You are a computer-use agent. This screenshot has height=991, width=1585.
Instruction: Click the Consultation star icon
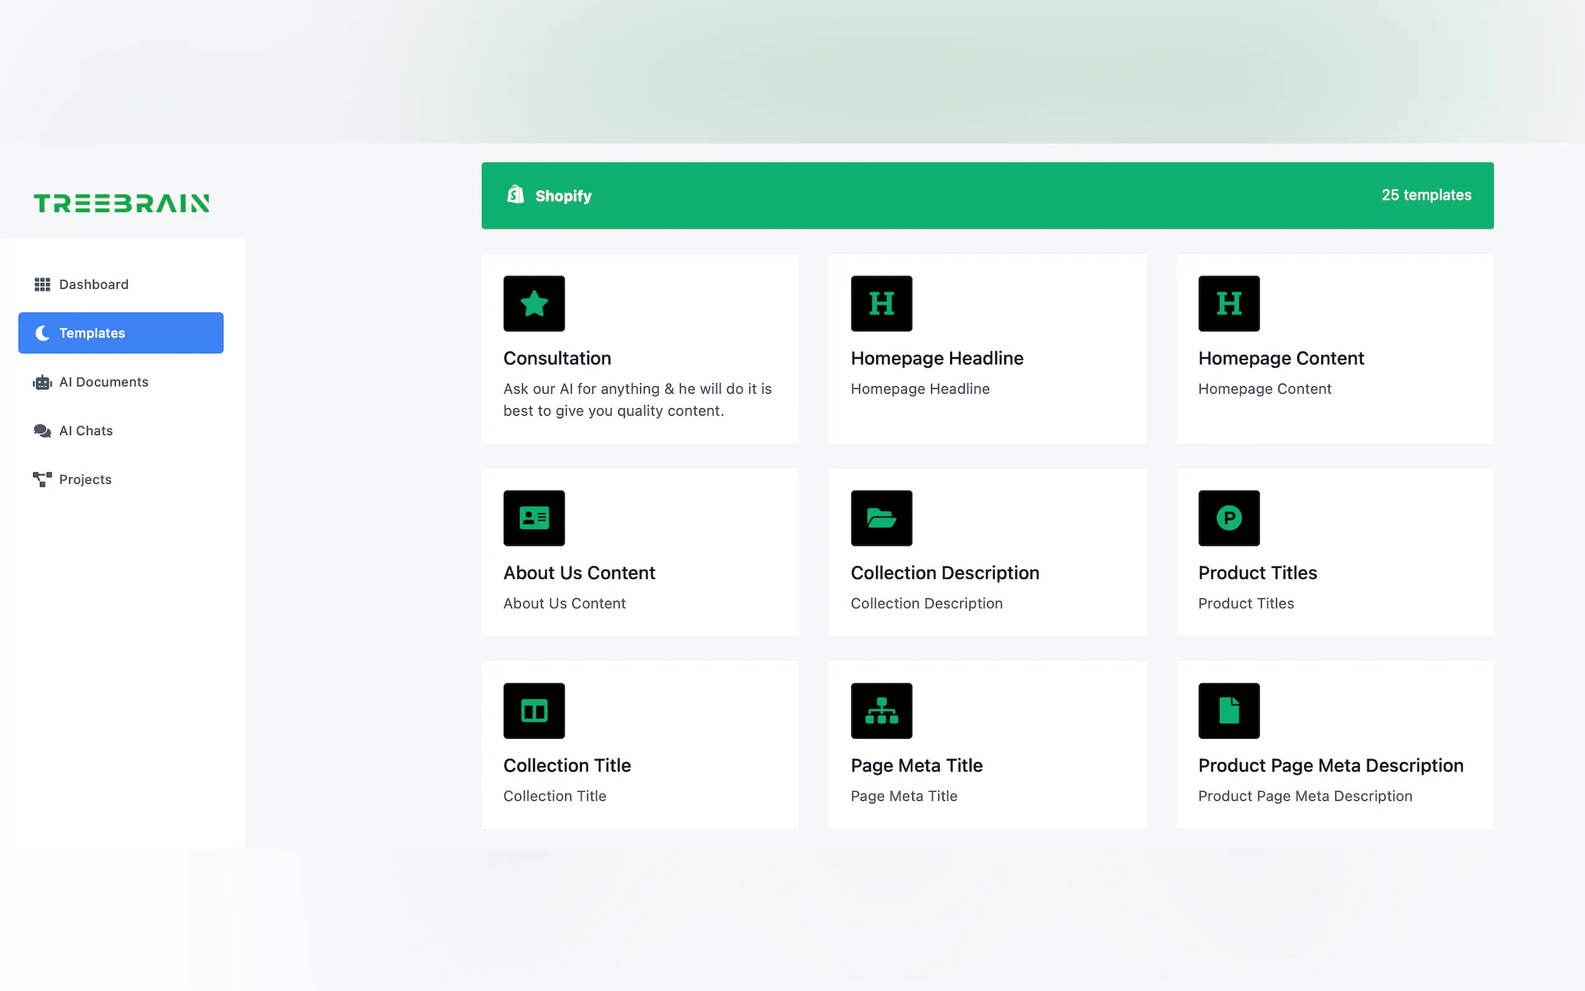(534, 303)
